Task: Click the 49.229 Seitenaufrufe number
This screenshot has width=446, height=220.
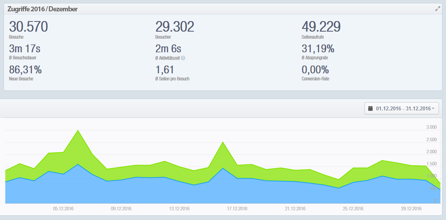Action: (x=321, y=27)
